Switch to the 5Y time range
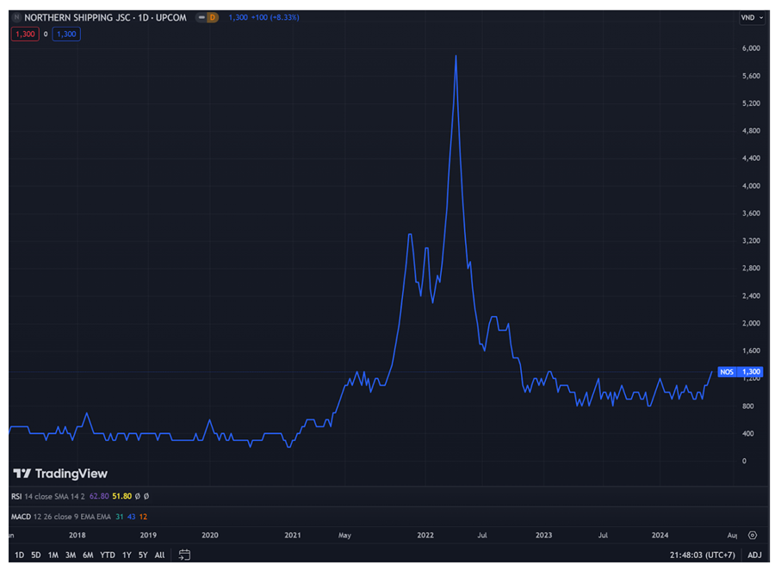This screenshot has height=571, width=775. pyautogui.click(x=143, y=555)
